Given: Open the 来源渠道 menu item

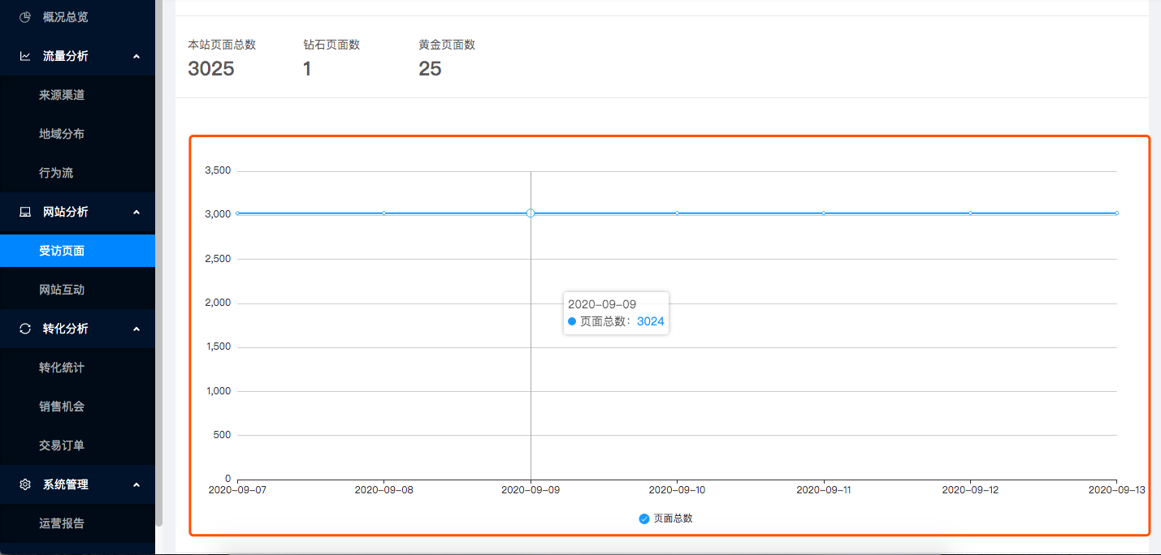Looking at the screenshot, I should (x=62, y=95).
